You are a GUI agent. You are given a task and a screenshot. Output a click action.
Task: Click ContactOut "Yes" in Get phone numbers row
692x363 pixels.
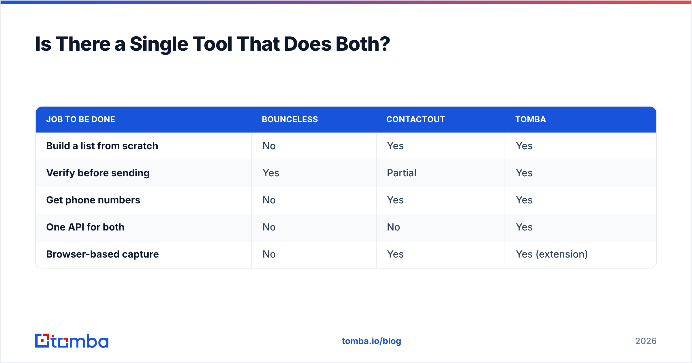pyautogui.click(x=395, y=200)
